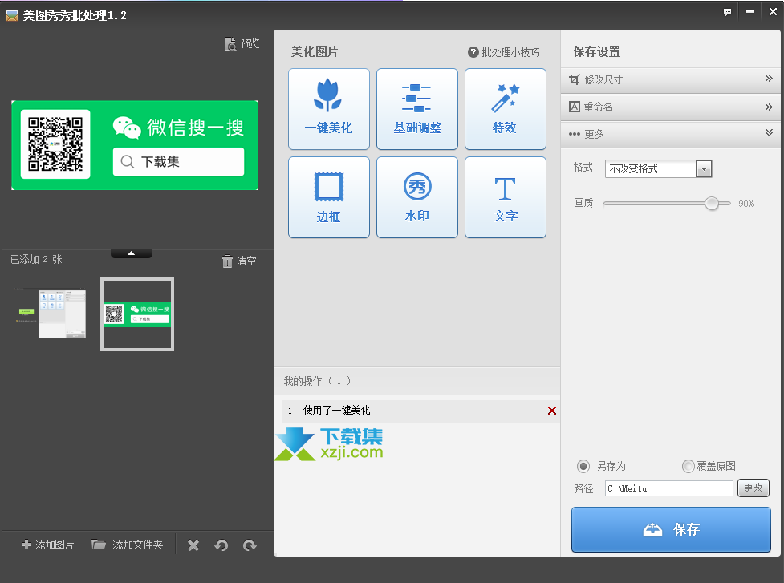Click the 添加图片 add image button
Screen dimensions: 784x583
click(48, 545)
